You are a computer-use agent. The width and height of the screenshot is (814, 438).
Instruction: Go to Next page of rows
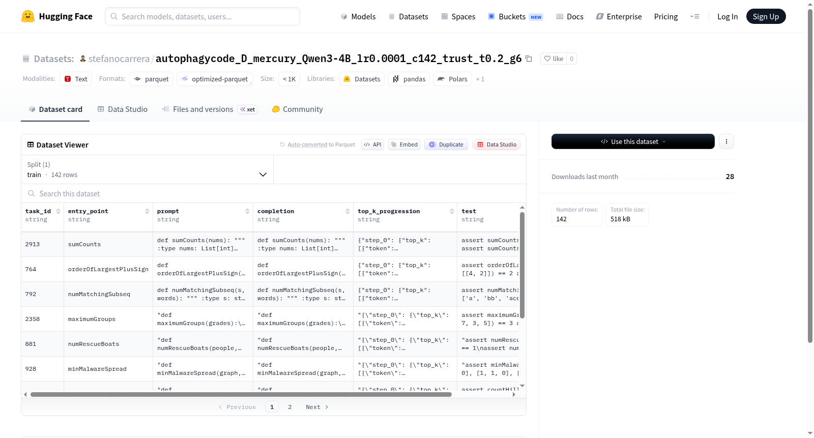(x=317, y=407)
